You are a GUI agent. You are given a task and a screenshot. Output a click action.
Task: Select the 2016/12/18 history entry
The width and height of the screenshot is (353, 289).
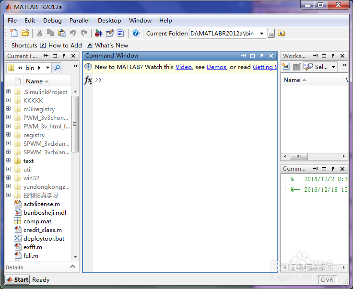coord(319,190)
